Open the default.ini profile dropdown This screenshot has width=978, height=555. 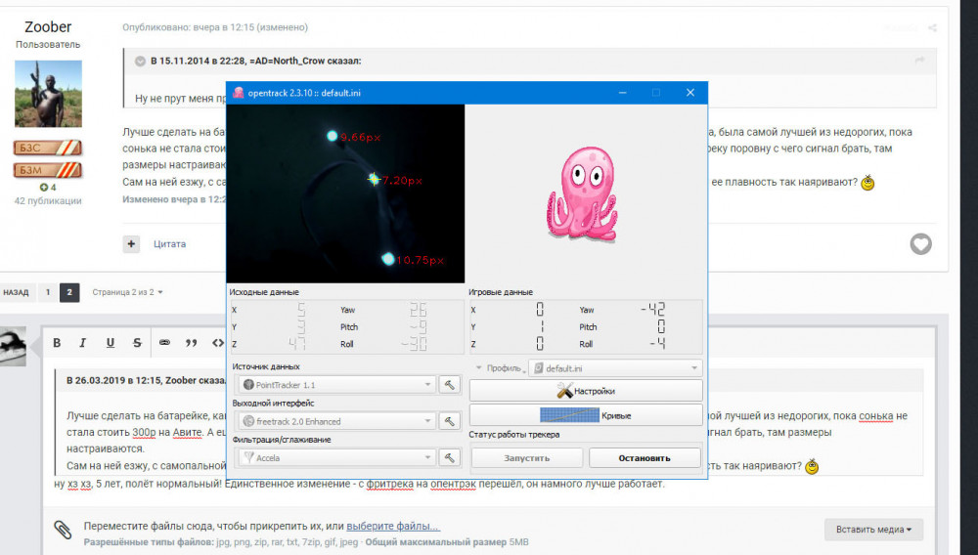[614, 368]
